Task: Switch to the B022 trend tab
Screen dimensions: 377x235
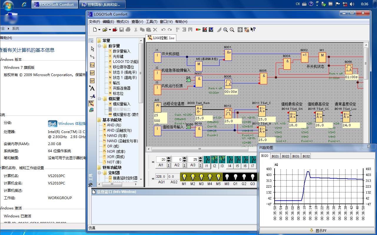Action: tap(285, 156)
